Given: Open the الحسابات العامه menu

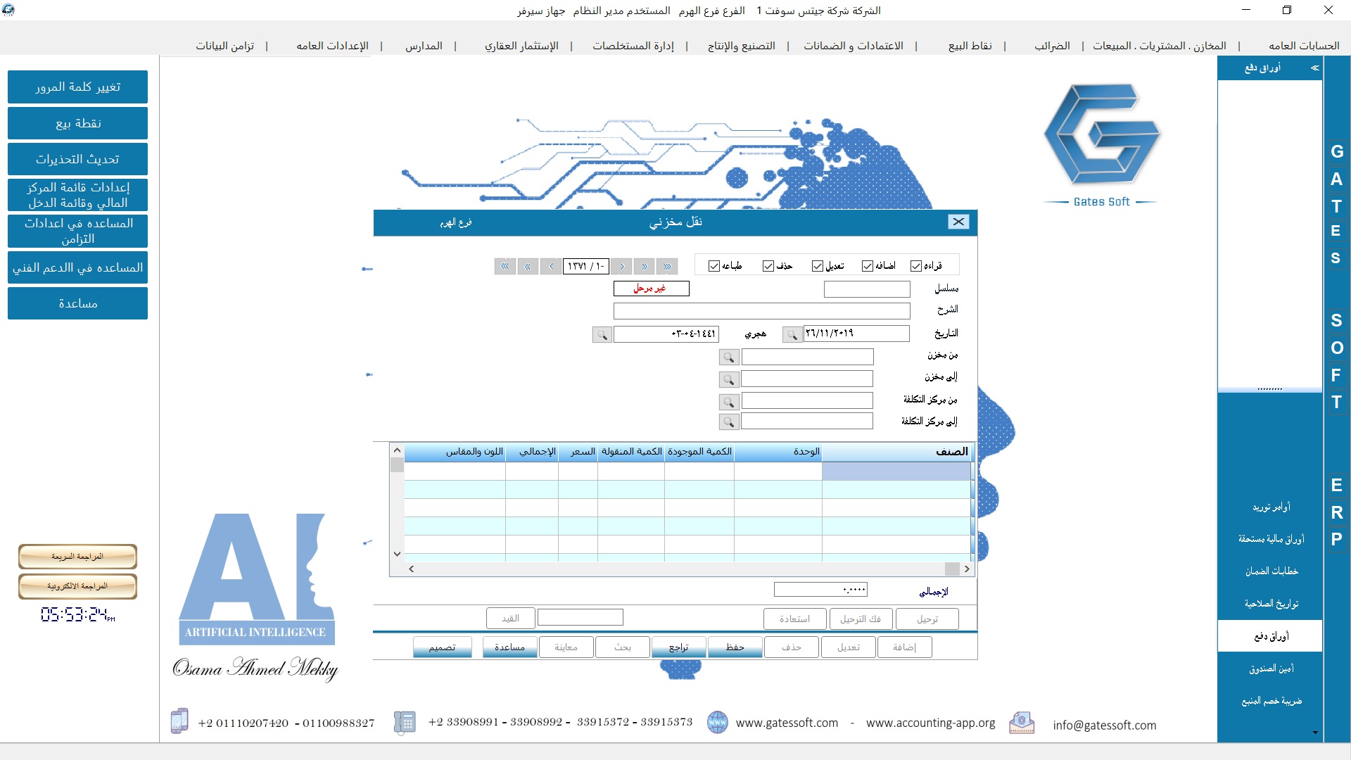Looking at the screenshot, I should click(x=1304, y=46).
